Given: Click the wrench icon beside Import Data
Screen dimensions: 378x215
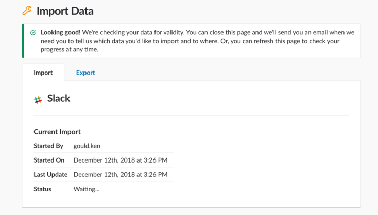Looking at the screenshot, I should click(x=27, y=11).
